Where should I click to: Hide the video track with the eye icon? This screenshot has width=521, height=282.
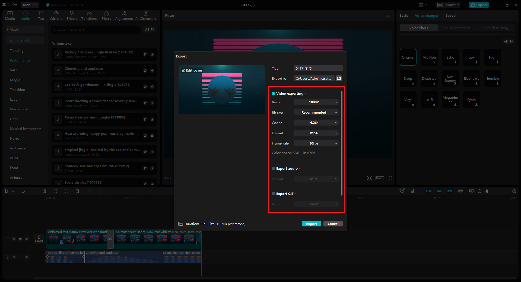click(x=20, y=239)
